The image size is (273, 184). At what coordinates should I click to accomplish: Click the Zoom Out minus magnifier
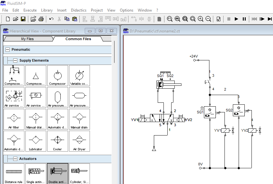pos(208,19)
